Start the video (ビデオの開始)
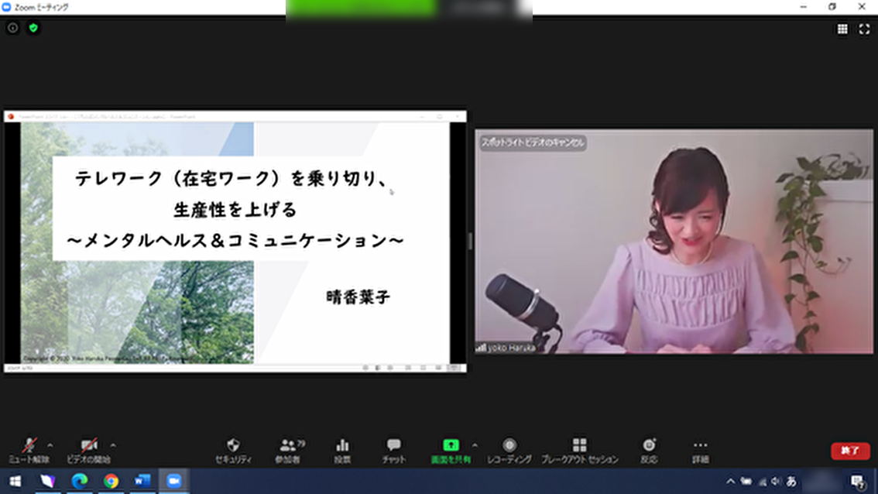Viewport: 878px width, 494px height. pyautogui.click(x=88, y=450)
